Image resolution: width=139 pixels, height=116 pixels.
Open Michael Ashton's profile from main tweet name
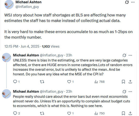pyautogui.click(x=29, y=2)
